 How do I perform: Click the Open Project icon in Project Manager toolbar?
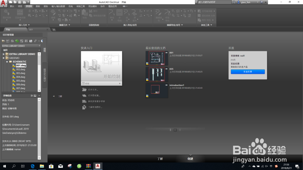click(3, 41)
